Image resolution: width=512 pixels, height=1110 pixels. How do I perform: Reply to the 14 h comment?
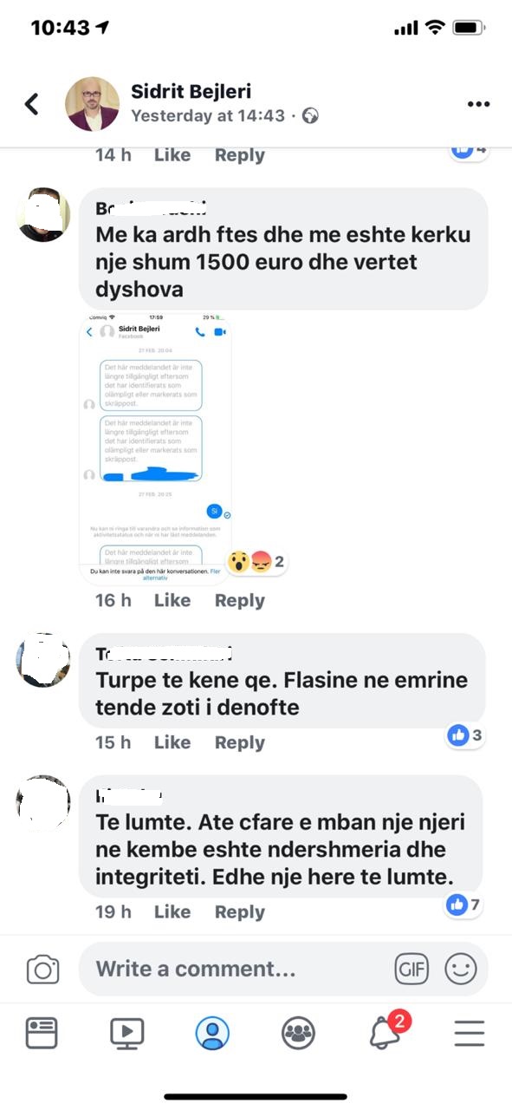(240, 155)
